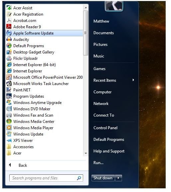The image size is (171, 192).
Task: Click the XPS Viewer icon
Action: 9,140
